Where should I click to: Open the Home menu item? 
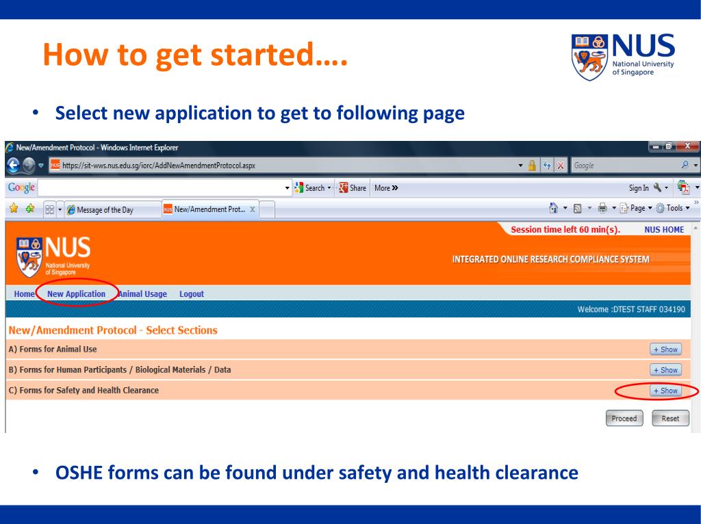24,294
